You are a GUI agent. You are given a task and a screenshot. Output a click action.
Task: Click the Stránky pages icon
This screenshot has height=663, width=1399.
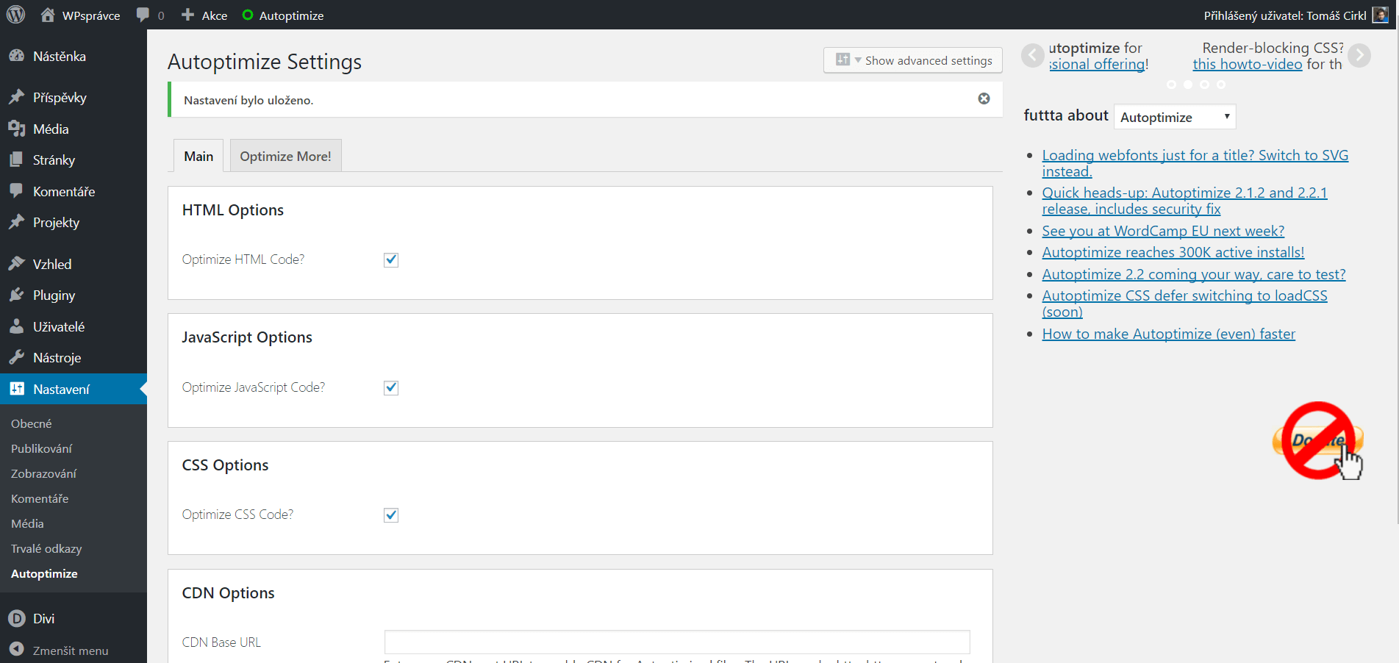click(x=16, y=160)
